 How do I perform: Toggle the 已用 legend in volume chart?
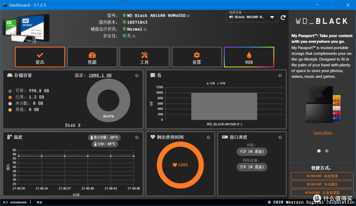pos(211,83)
